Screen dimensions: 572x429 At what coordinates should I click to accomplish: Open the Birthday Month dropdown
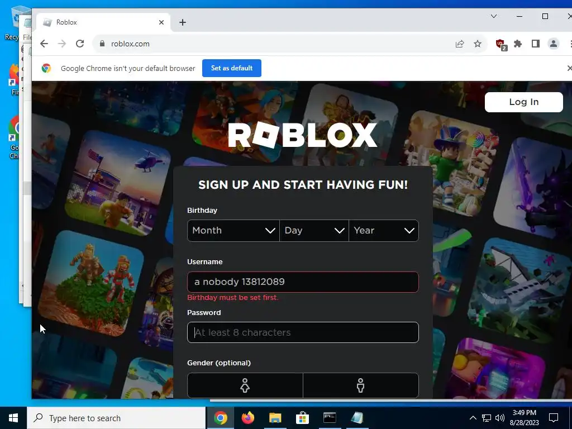[x=233, y=231]
